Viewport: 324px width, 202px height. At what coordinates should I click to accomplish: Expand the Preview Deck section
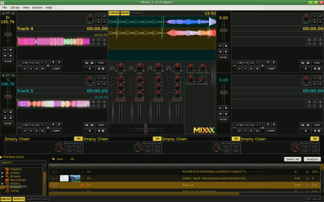2,157
